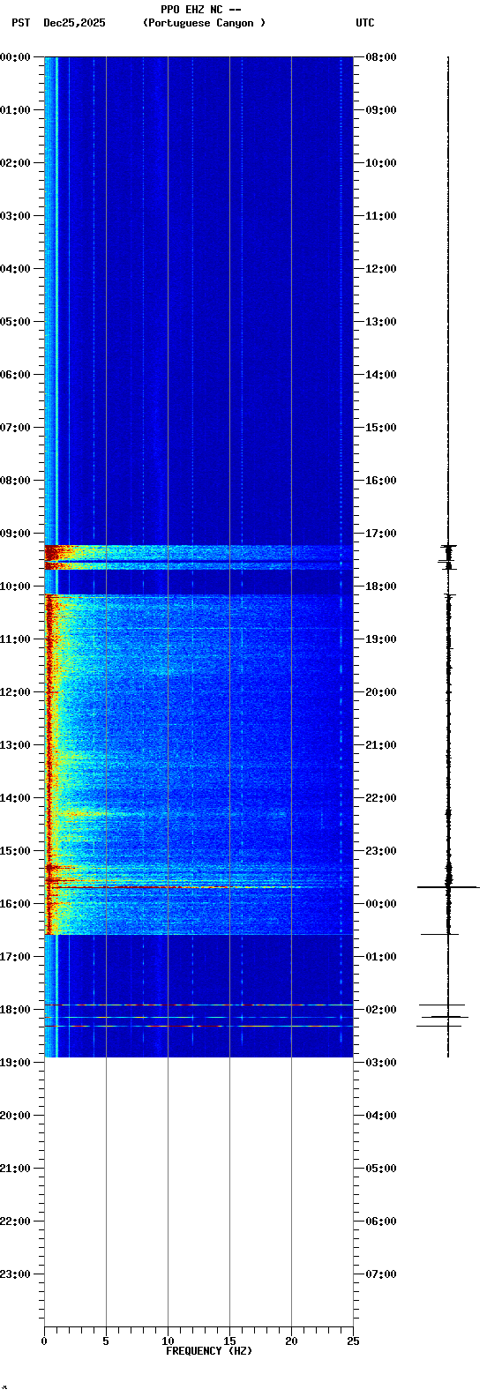487x1397 pixels.
Task: Click the "UTC" timezone label
Action: [x=365, y=23]
